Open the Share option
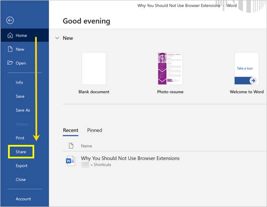Screen dimensions: 267x207 [21, 152]
